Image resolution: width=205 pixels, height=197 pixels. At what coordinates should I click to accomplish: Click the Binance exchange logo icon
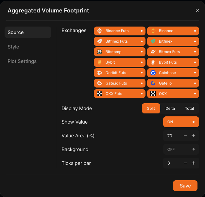click(x=153, y=31)
